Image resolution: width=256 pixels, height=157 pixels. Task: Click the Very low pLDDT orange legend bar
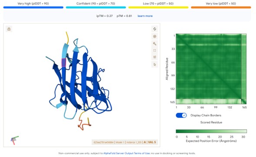point(221,7)
